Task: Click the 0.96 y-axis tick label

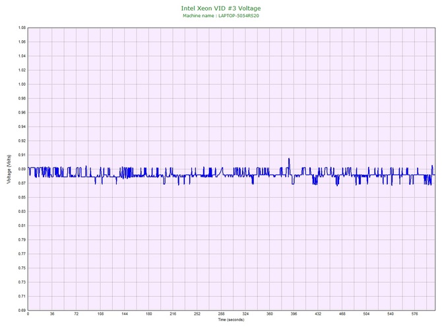Action: point(22,112)
